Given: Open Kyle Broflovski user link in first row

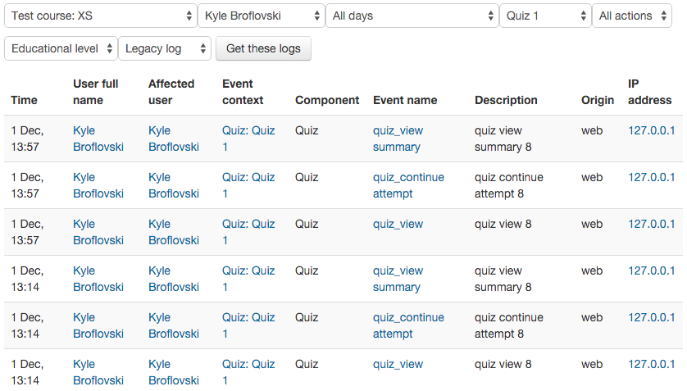Looking at the screenshot, I should point(98,139).
